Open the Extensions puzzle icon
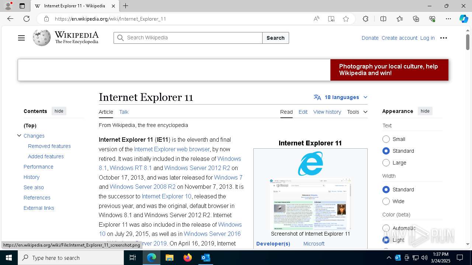472x265 pixels. tap(365, 19)
